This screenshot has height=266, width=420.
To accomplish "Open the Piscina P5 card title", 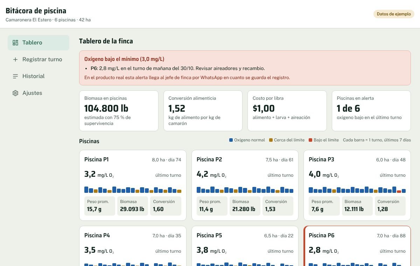I will 209,236.
